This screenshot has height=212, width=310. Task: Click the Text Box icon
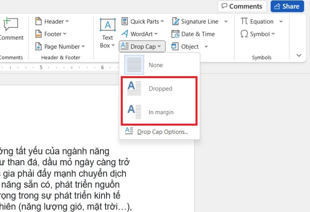tap(108, 25)
